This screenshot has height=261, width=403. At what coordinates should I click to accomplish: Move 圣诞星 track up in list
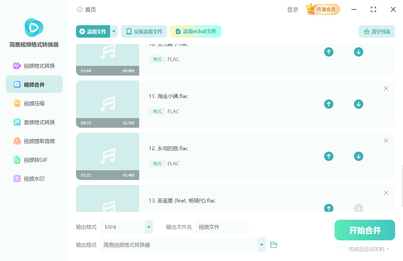click(328, 208)
